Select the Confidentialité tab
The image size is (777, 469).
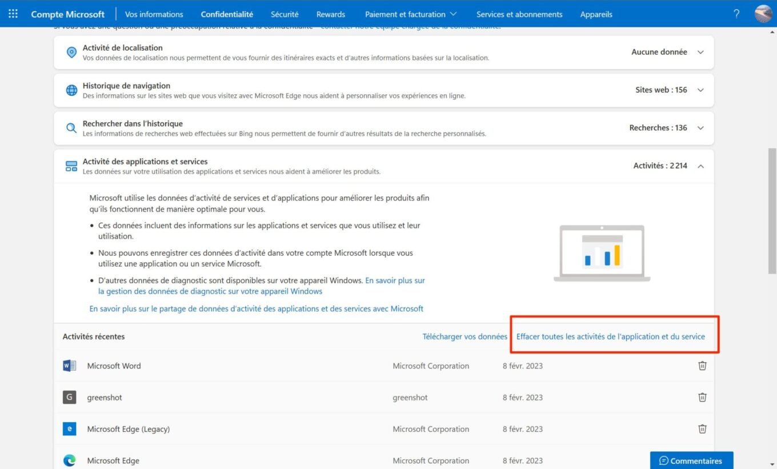click(227, 14)
